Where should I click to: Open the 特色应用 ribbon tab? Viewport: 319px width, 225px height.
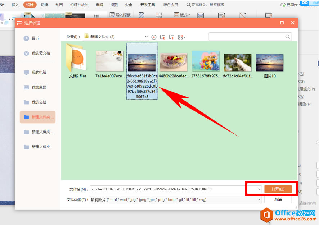(x=171, y=5)
